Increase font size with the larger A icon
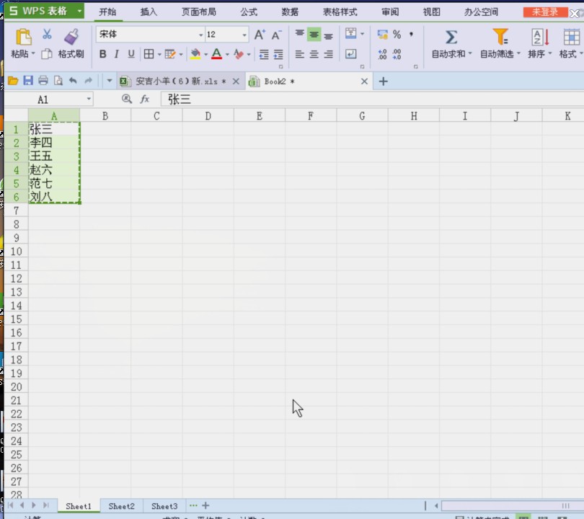Image resolution: width=584 pixels, height=519 pixels. point(260,35)
